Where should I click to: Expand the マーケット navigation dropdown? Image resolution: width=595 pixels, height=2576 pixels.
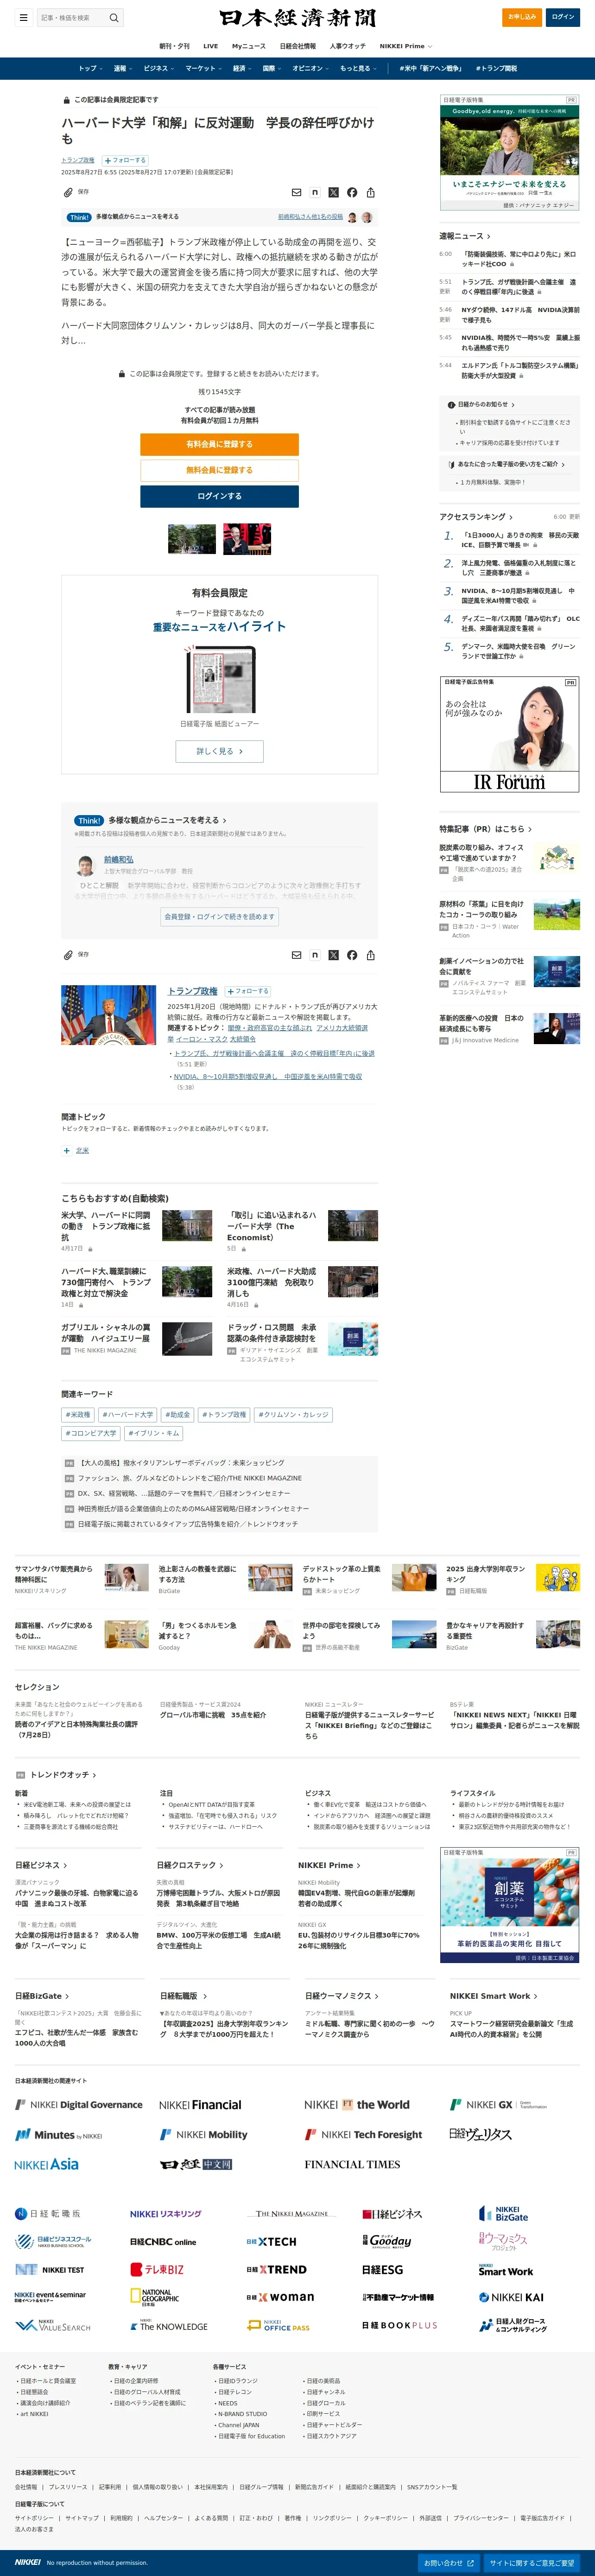[x=204, y=68]
